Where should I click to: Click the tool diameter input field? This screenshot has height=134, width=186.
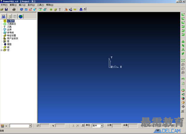pos(45,126)
